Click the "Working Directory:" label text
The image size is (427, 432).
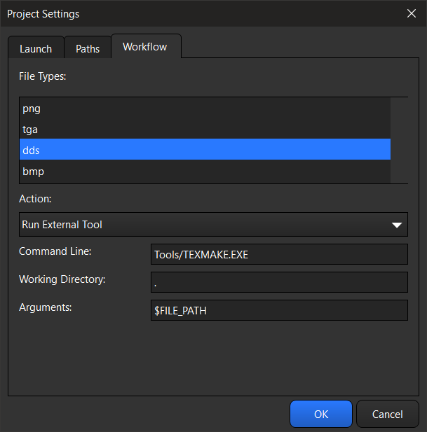(x=62, y=279)
